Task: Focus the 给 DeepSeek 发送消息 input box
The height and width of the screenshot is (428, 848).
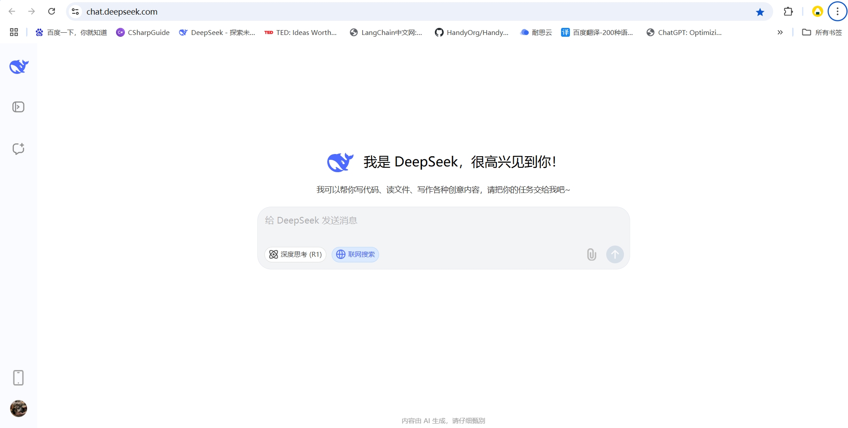Action: point(443,220)
